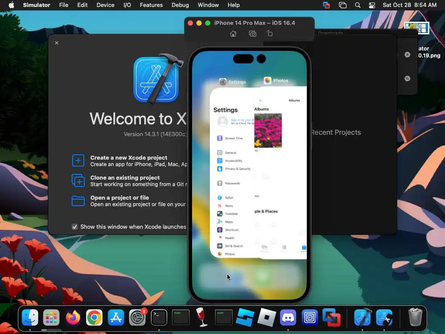This screenshot has width=445, height=334.
Task: Open the Settings app card in app switcher
Action: 232,173
